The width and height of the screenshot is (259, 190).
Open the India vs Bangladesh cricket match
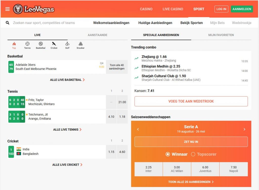pyautogui.click(x=57, y=152)
